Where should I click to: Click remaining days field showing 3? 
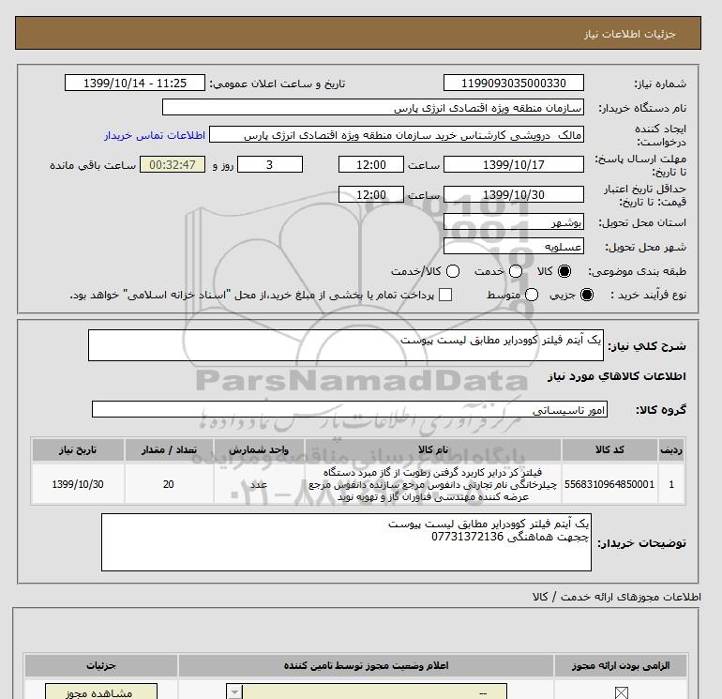coord(270,164)
